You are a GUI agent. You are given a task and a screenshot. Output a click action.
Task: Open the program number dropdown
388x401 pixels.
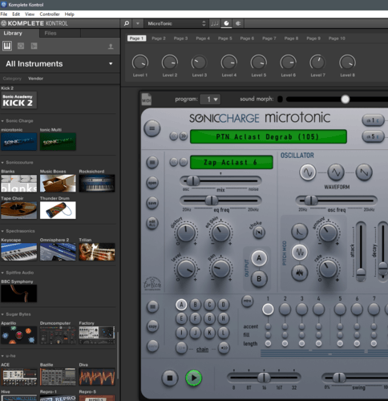(x=210, y=99)
